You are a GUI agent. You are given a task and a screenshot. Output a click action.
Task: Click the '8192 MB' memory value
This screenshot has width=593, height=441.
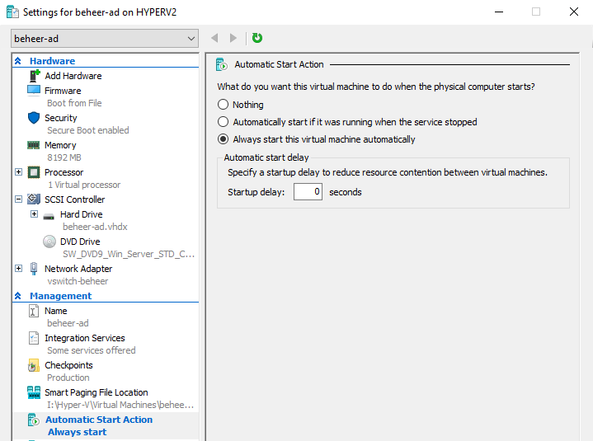click(64, 157)
